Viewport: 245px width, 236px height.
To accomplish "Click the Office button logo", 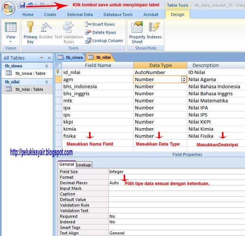I will coord(8,8).
